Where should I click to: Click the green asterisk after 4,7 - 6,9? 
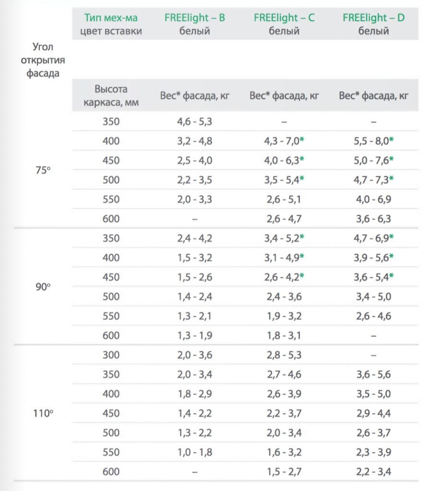pos(391,237)
